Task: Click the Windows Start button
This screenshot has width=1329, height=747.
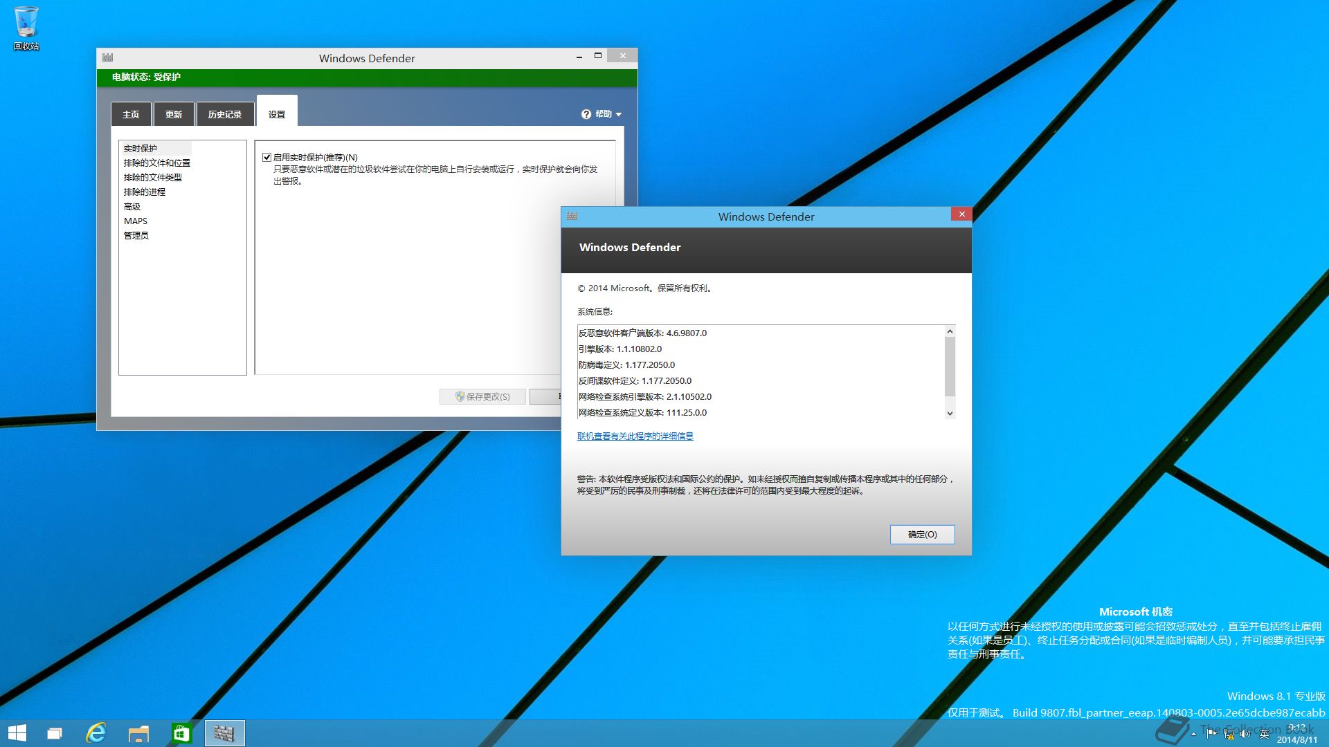Action: [x=17, y=733]
